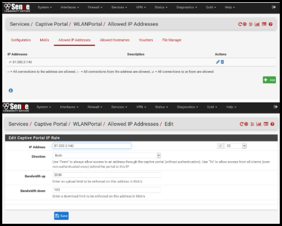Show the blue info icon details
Screen dimensions: 282x226
(x=11, y=91)
